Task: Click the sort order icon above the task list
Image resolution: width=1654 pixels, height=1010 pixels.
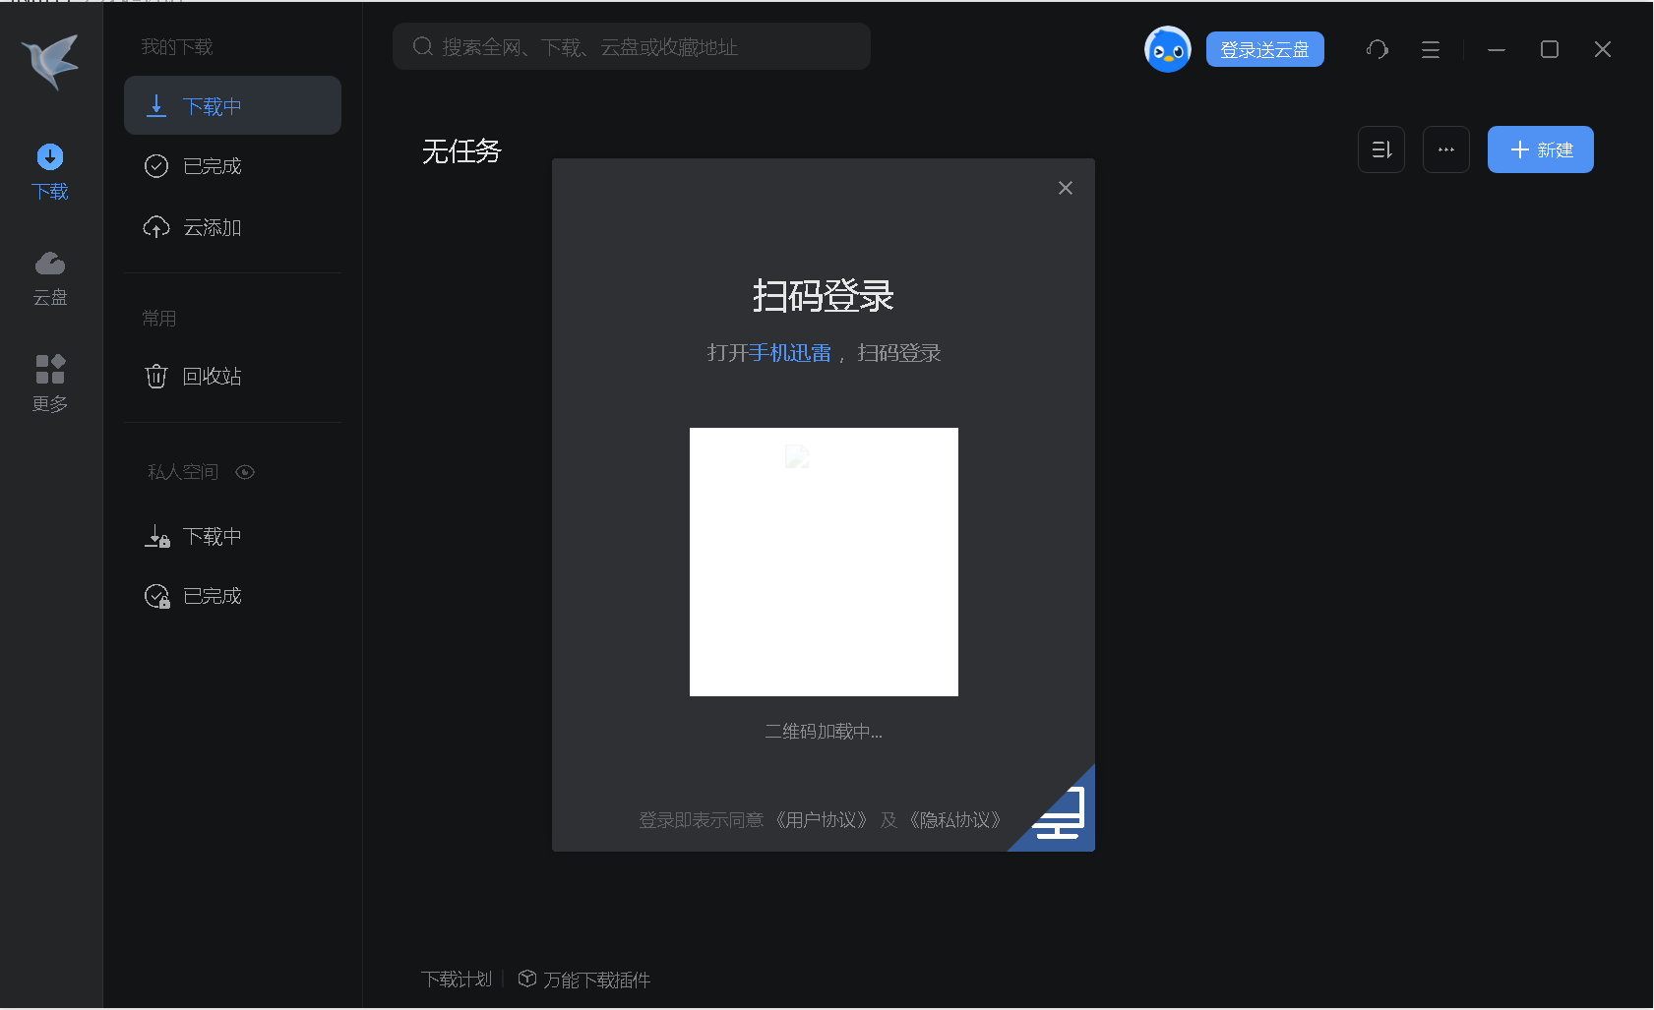Action: (x=1380, y=149)
